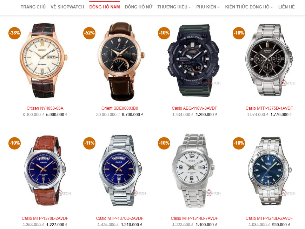Click the Casio MTP-1370D-2AVDF watch image

(x=120, y=171)
